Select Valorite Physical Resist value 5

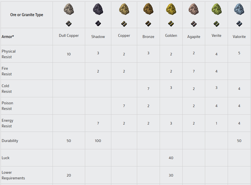(239, 53)
